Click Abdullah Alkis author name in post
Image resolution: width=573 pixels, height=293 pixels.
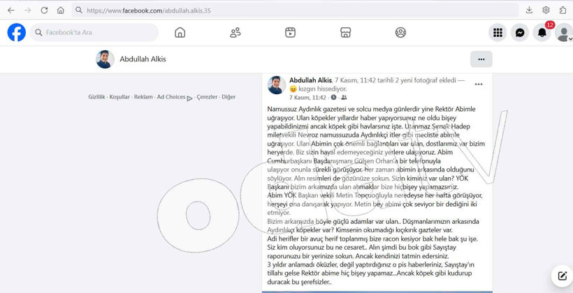click(310, 81)
